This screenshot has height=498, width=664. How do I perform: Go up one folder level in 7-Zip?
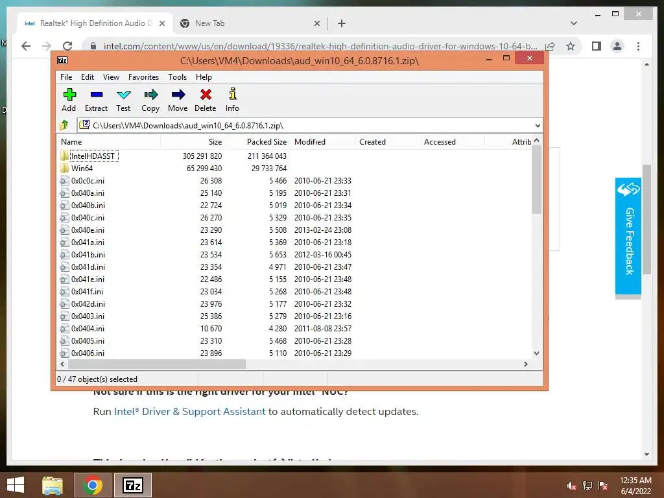(64, 125)
